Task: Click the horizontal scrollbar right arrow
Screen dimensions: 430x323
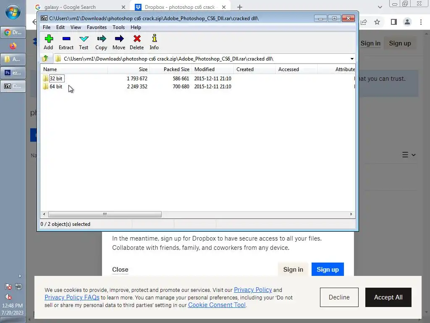Action: (351, 214)
